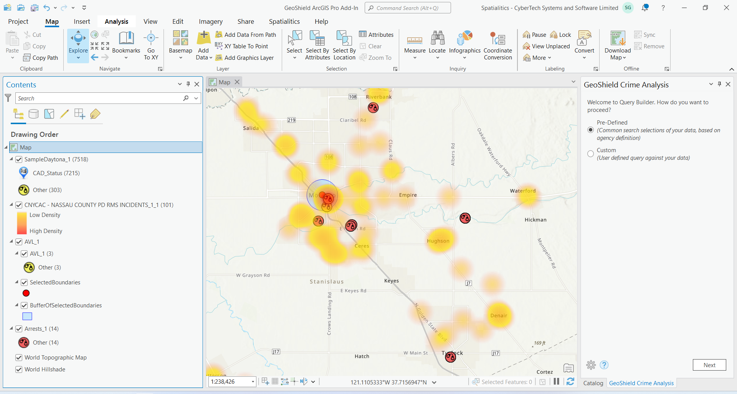737x394 pixels.
Task: Toggle Arrests_1 layer visibility
Action: click(x=19, y=329)
